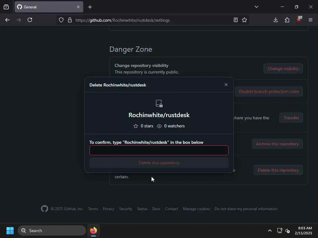Open the clock showing 8:03 AM
The height and width of the screenshot is (238, 318).
pos(303,231)
